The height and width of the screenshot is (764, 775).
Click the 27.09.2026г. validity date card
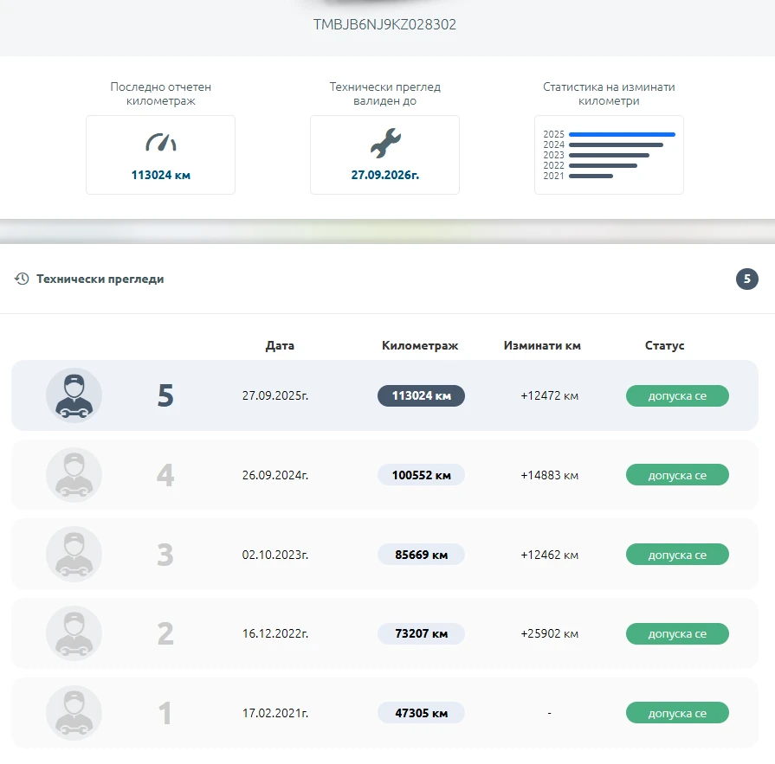click(384, 155)
